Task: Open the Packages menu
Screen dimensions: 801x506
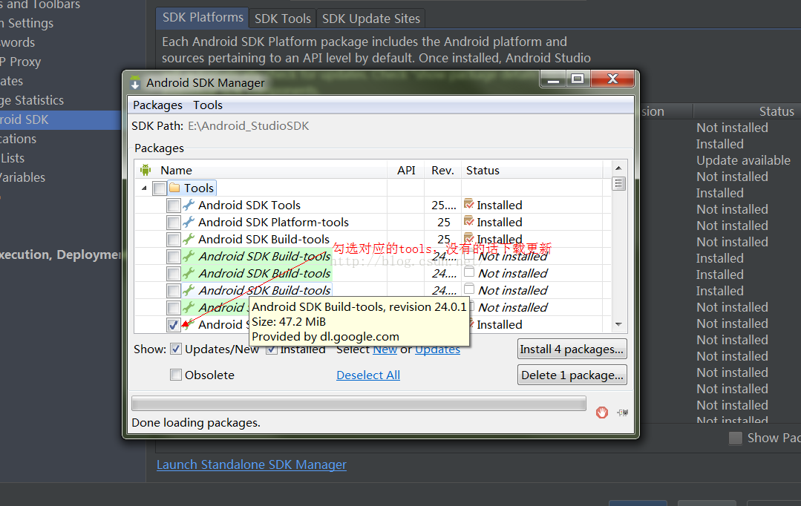Action: pos(157,105)
